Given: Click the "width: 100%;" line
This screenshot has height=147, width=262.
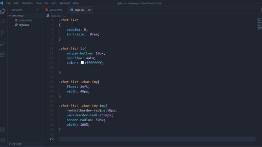Looking at the screenshot, I should point(78,125).
